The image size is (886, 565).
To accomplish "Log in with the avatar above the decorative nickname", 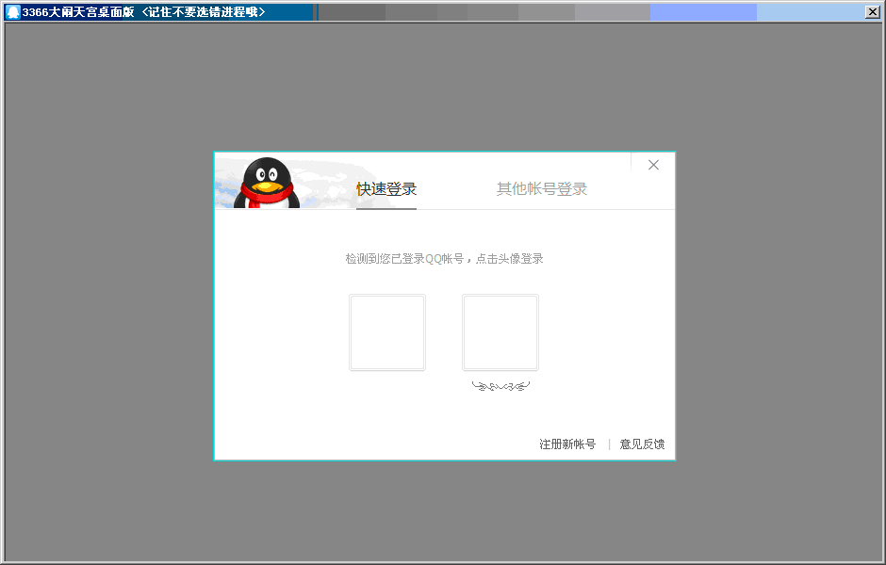I will pos(500,332).
